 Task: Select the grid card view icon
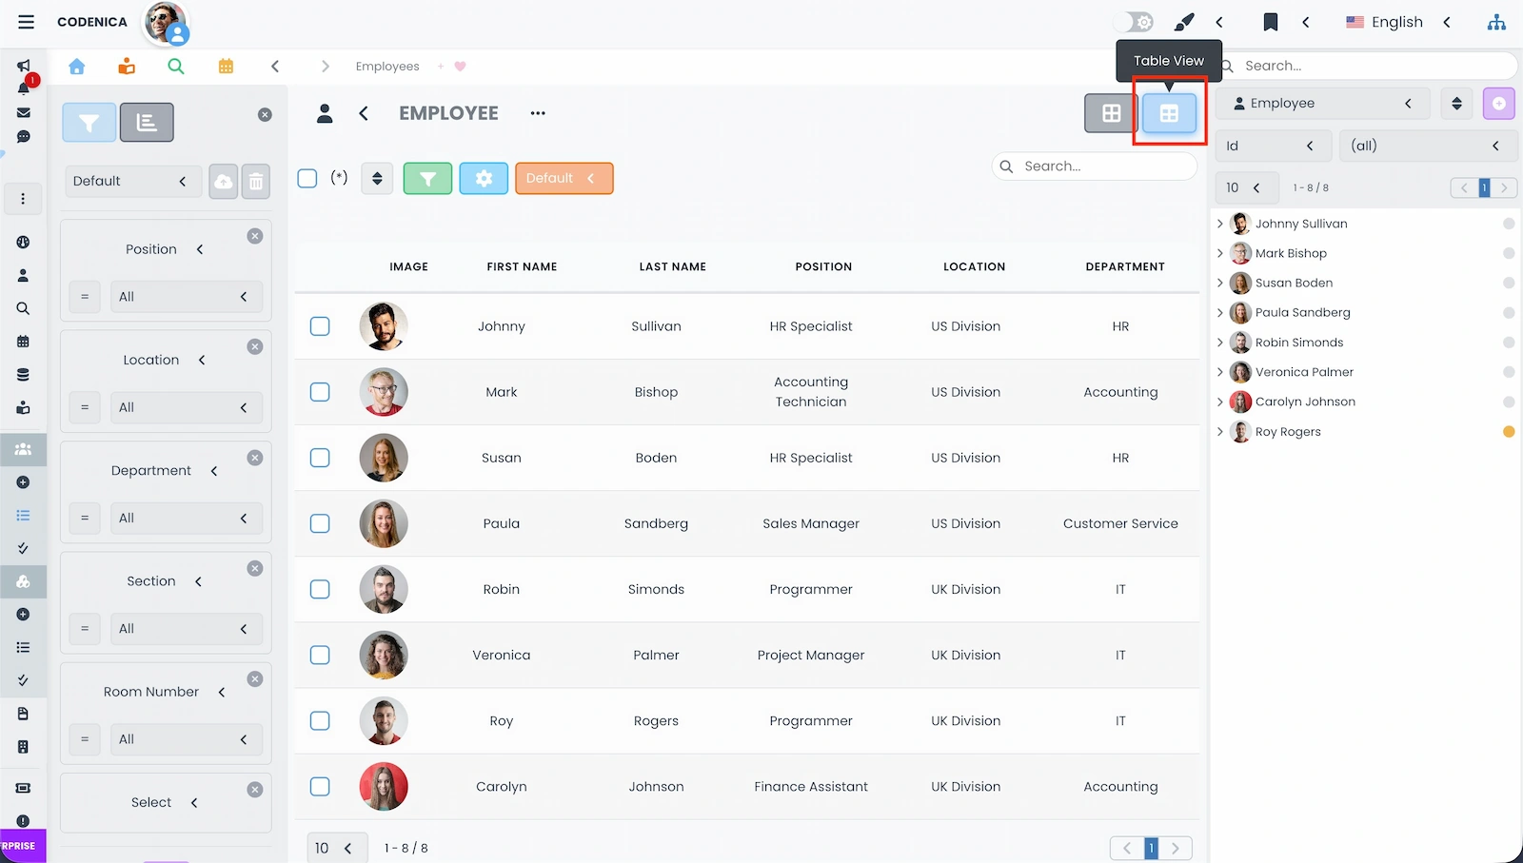point(1110,112)
